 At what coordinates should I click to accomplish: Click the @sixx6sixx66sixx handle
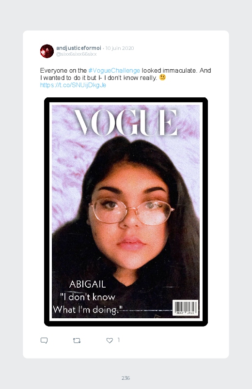tap(77, 54)
